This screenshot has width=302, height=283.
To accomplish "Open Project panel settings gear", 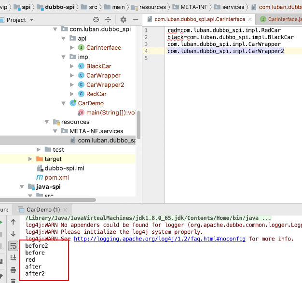I will click(124, 20).
